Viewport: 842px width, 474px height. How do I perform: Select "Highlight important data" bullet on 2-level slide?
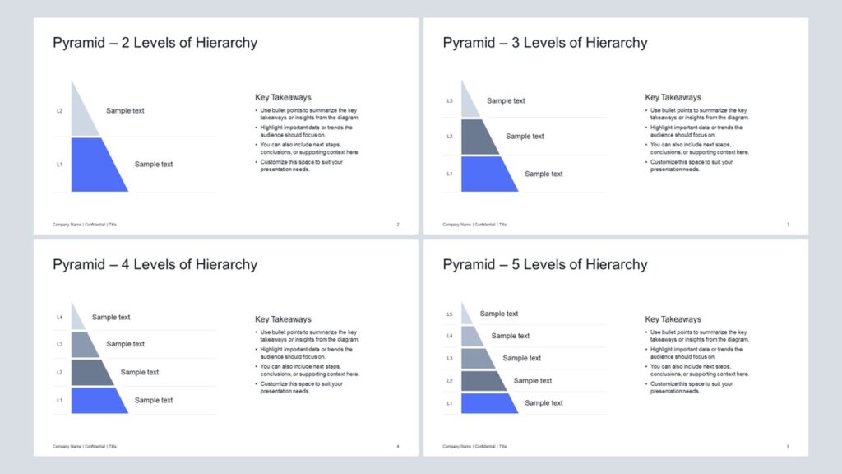pyautogui.click(x=306, y=131)
